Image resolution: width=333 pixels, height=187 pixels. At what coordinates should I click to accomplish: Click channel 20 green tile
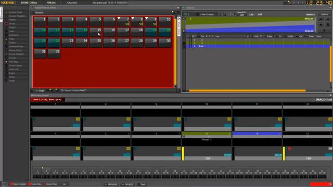165,32
